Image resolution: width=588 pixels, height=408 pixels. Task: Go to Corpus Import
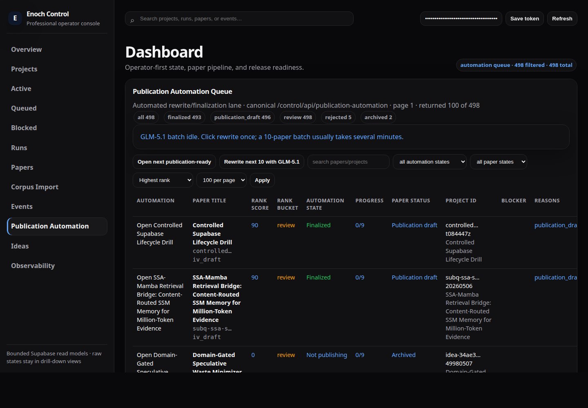coord(57,187)
